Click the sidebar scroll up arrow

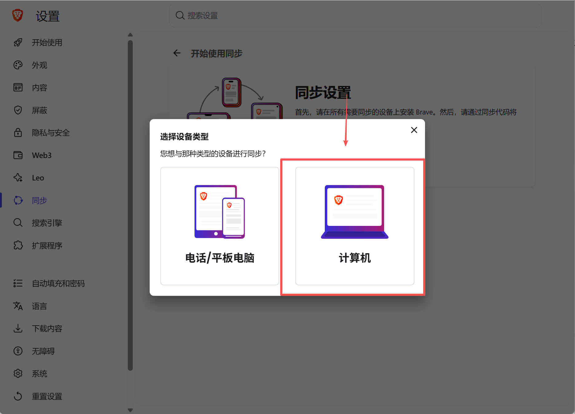click(130, 35)
